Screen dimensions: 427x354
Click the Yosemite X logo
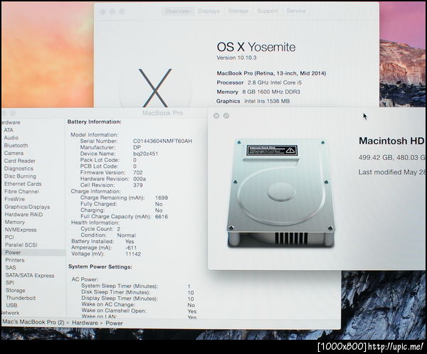155,88
